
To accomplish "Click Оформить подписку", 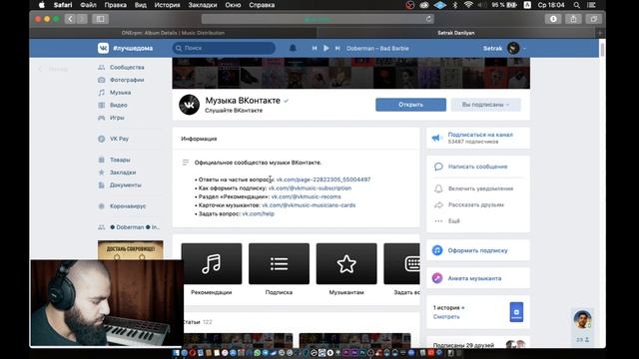I will coord(477,250).
